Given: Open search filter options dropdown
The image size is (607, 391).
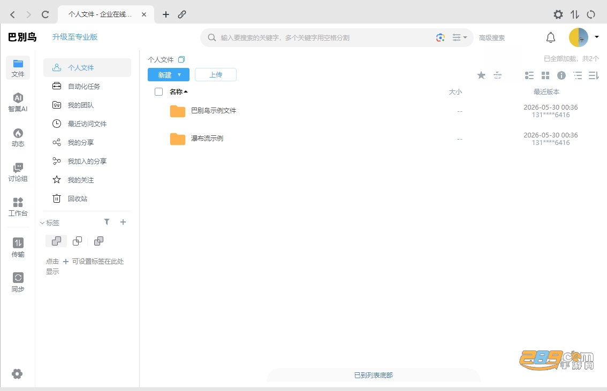Looking at the screenshot, I should coord(459,37).
